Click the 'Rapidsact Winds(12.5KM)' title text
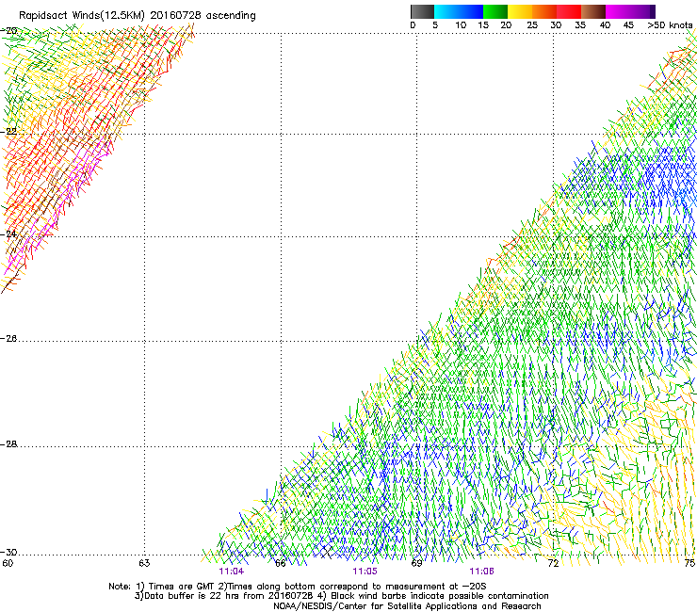Viewport: 697px width, 612px height. pyautogui.click(x=82, y=16)
